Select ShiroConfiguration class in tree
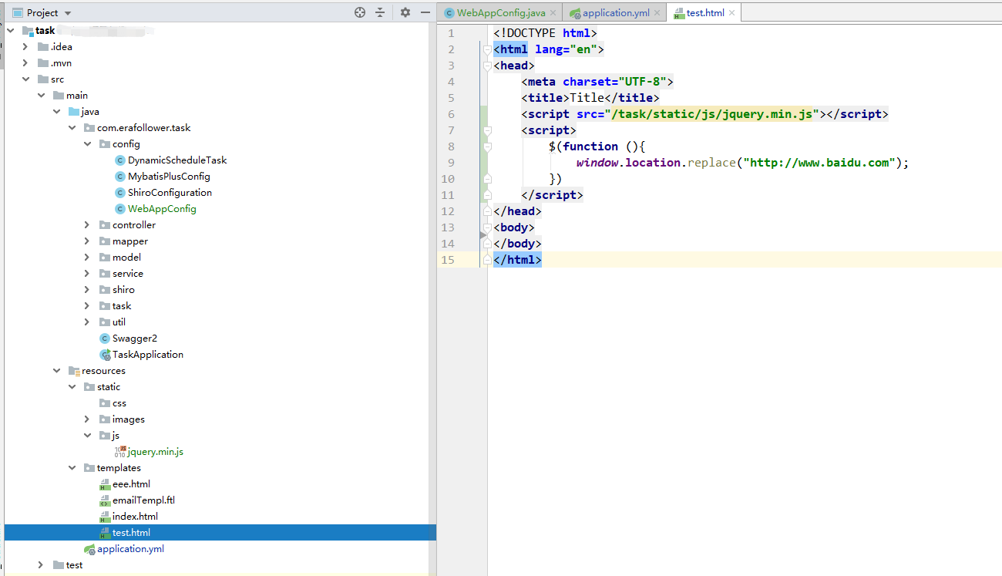 click(x=170, y=193)
